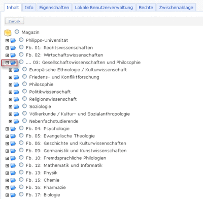Expand Fb. 16 Pharmazie node
The image size is (203, 199).
click(7, 188)
